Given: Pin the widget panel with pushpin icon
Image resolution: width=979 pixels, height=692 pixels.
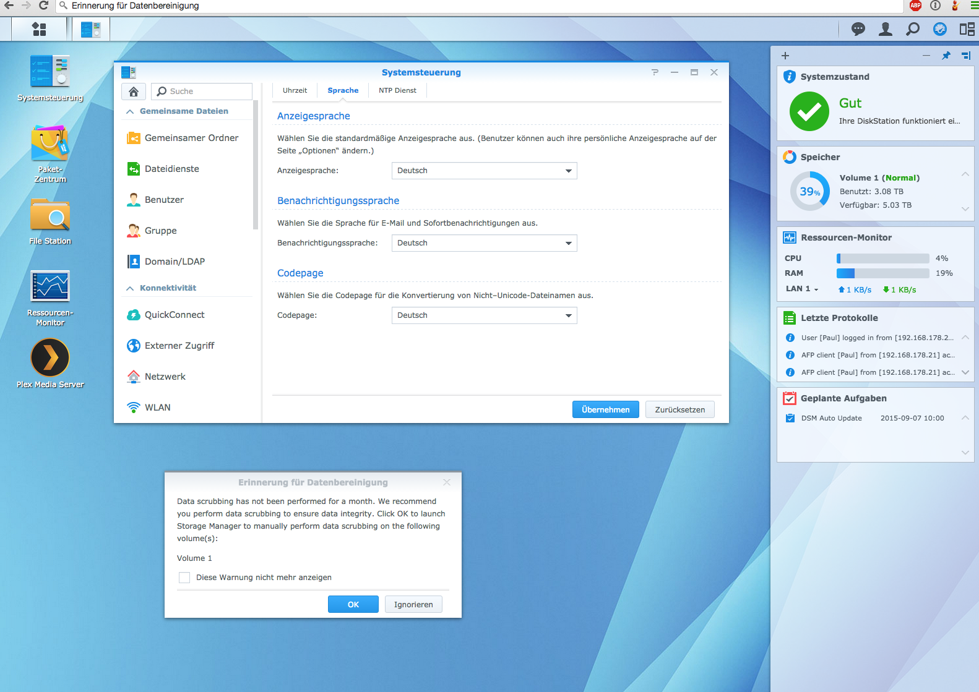Looking at the screenshot, I should (946, 56).
